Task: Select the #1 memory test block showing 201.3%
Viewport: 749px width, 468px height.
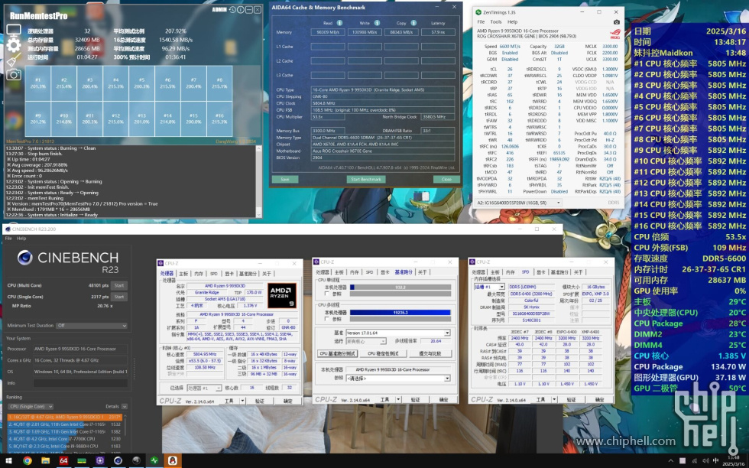Action: [37, 83]
